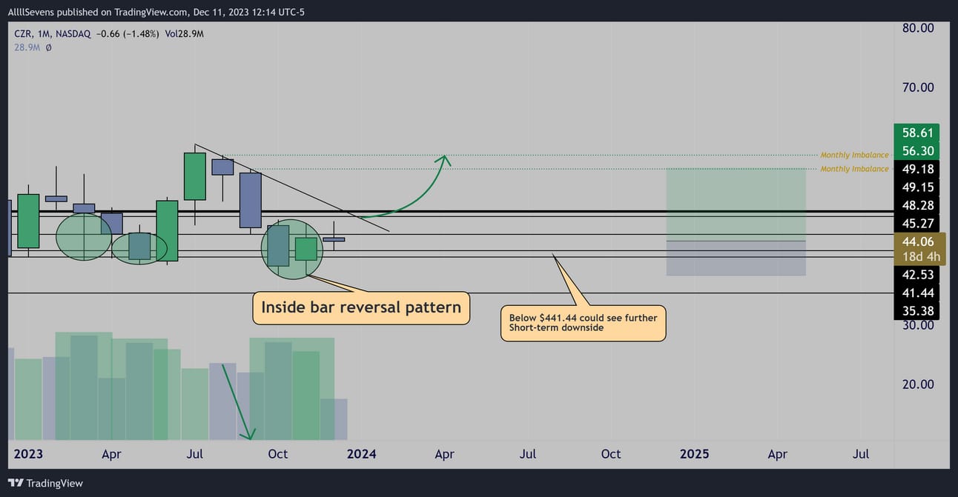Select the upper Monthly Imbalance label
Image resolution: width=958 pixels, height=497 pixels.
coord(854,155)
